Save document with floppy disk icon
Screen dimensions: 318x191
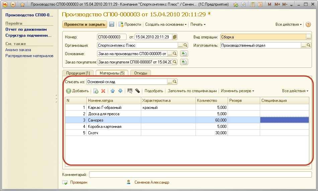click(x=111, y=24)
